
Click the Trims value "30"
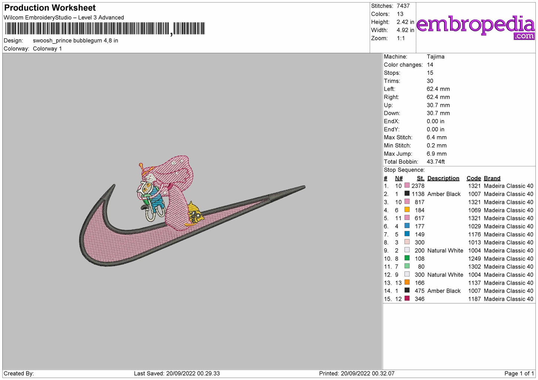coord(430,81)
